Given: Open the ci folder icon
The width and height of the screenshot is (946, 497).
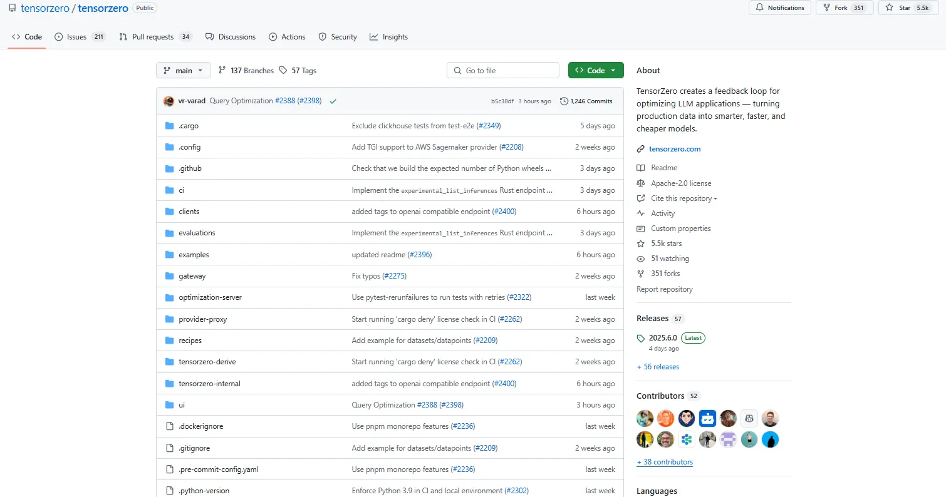Looking at the screenshot, I should (x=169, y=190).
